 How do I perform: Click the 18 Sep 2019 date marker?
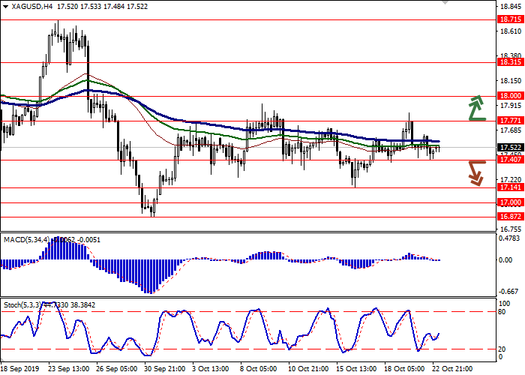coord(21,369)
